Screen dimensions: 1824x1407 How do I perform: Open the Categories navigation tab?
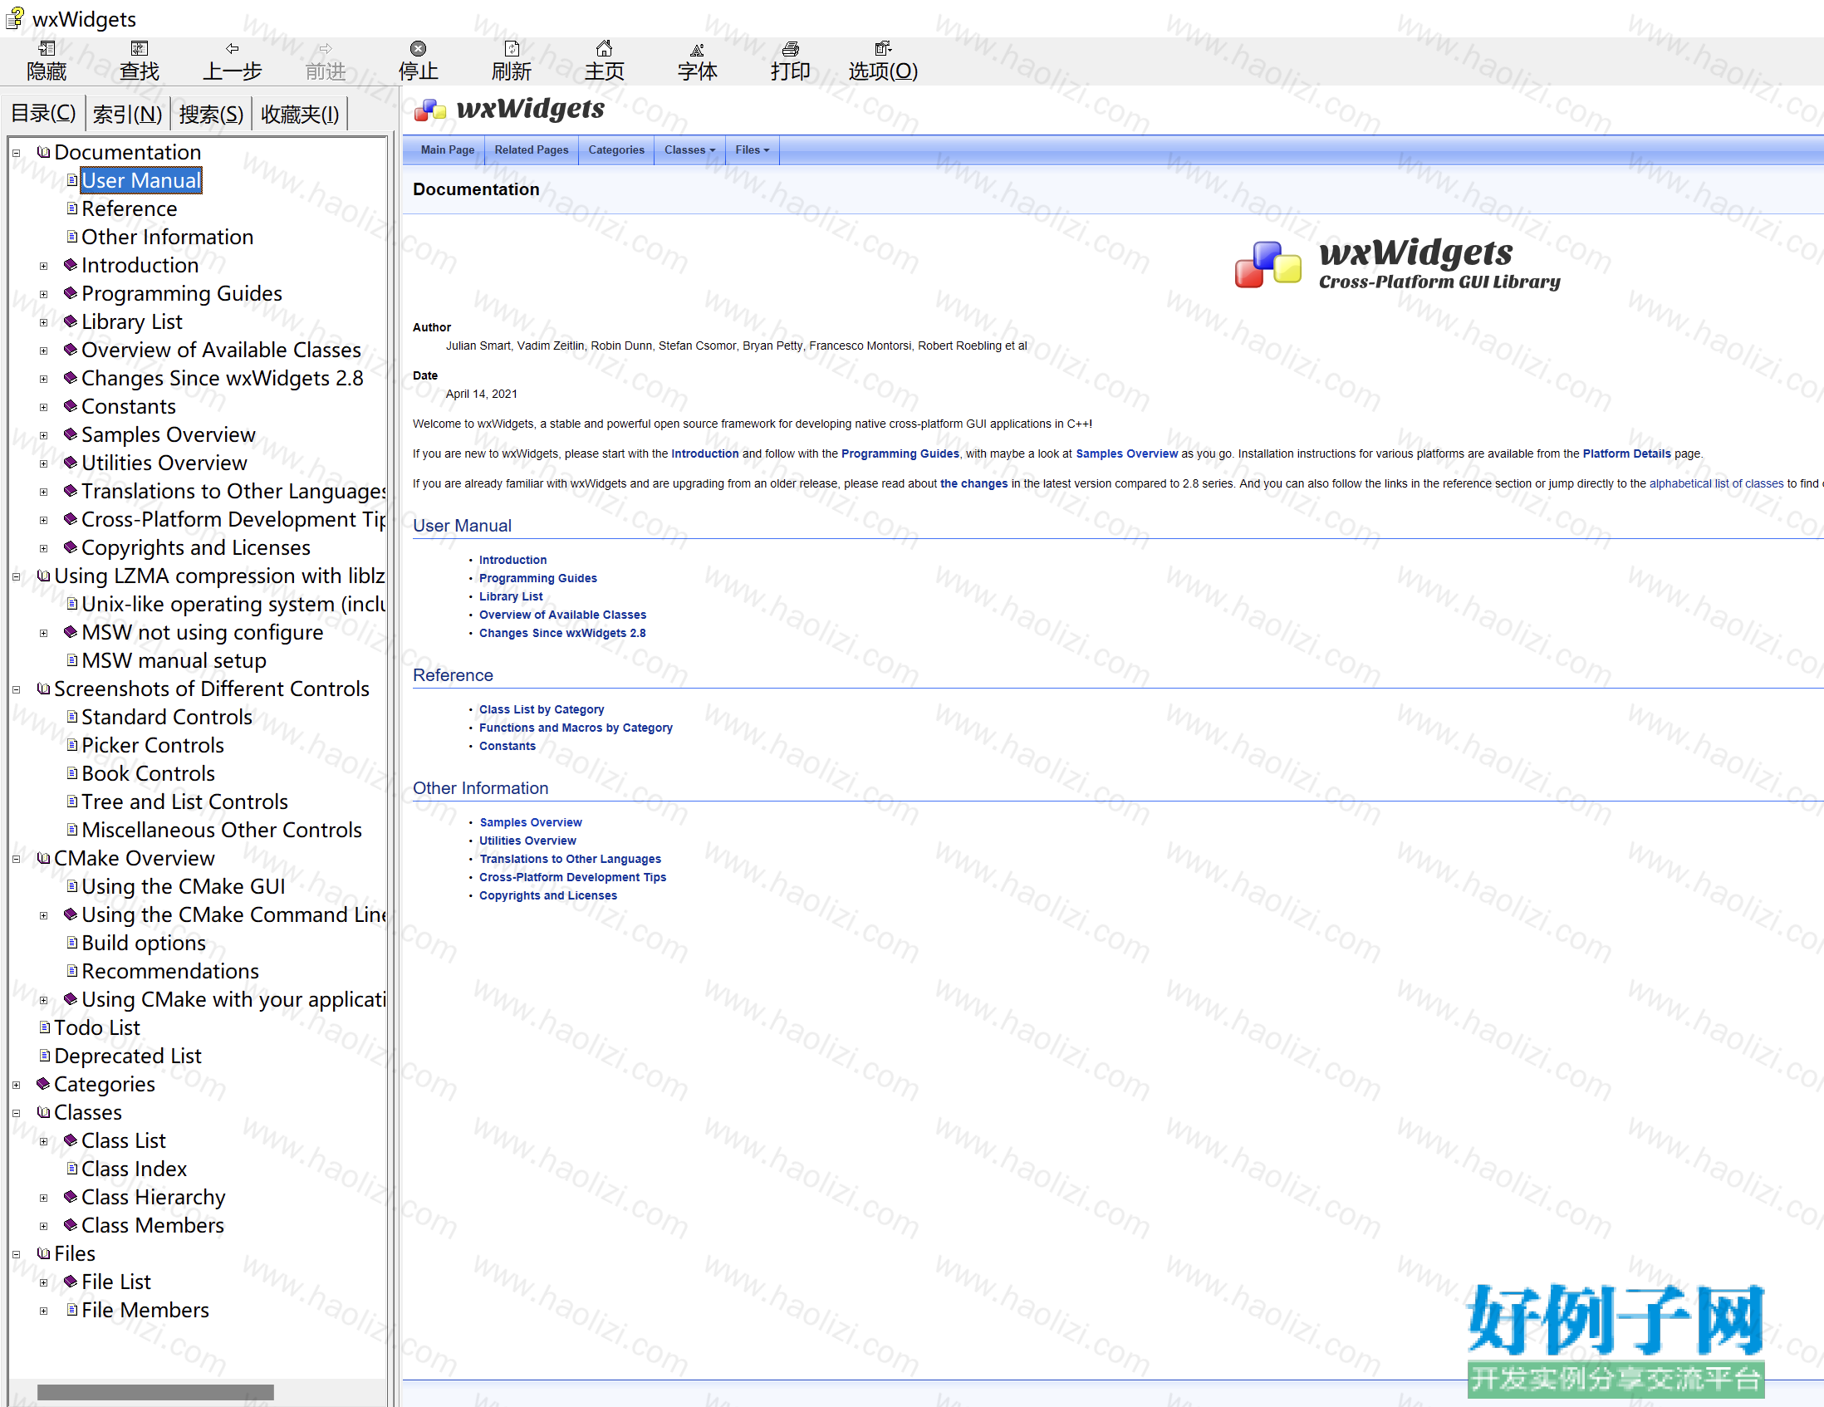click(x=616, y=150)
